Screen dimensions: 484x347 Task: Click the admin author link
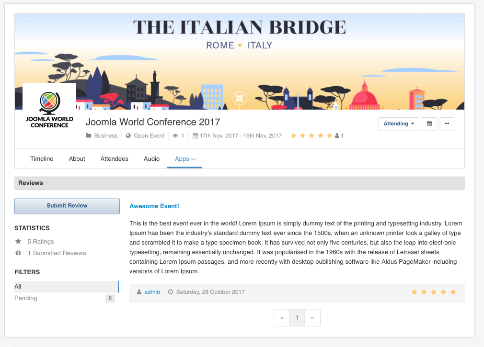click(x=152, y=292)
